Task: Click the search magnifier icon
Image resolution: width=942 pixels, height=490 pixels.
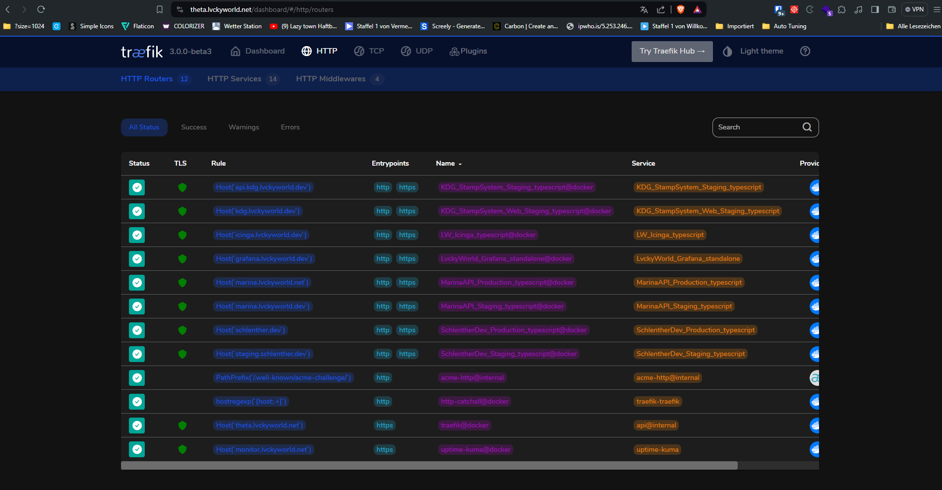Action: tap(807, 127)
